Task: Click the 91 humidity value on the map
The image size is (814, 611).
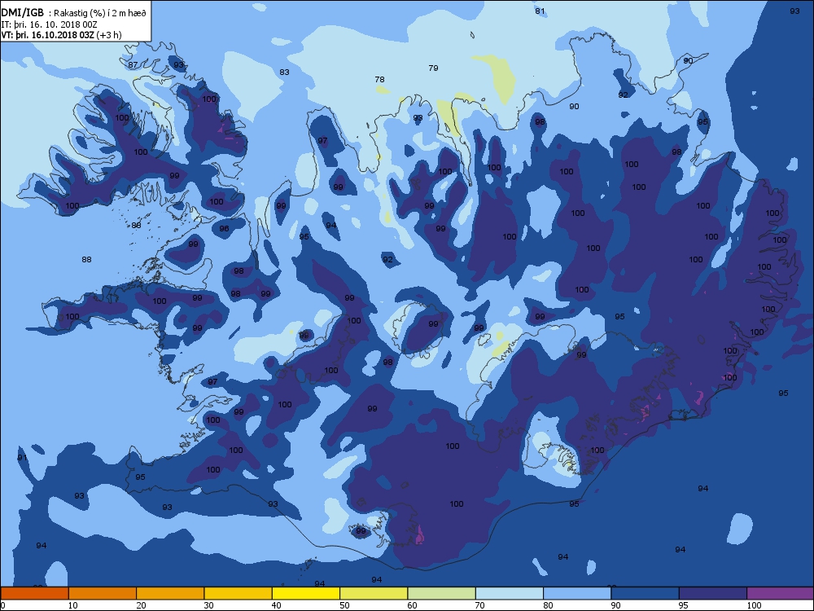Action: [x=22, y=458]
